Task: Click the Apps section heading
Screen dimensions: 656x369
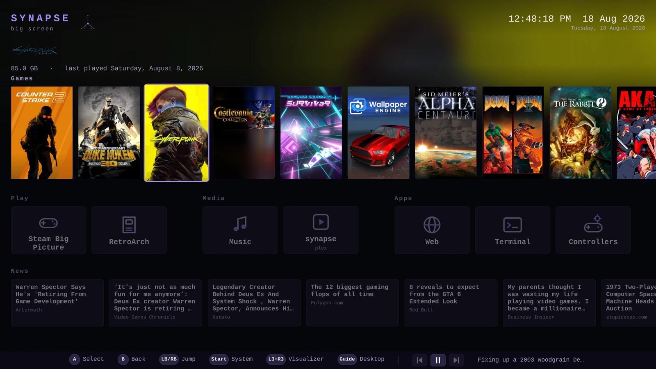Action: (403, 198)
